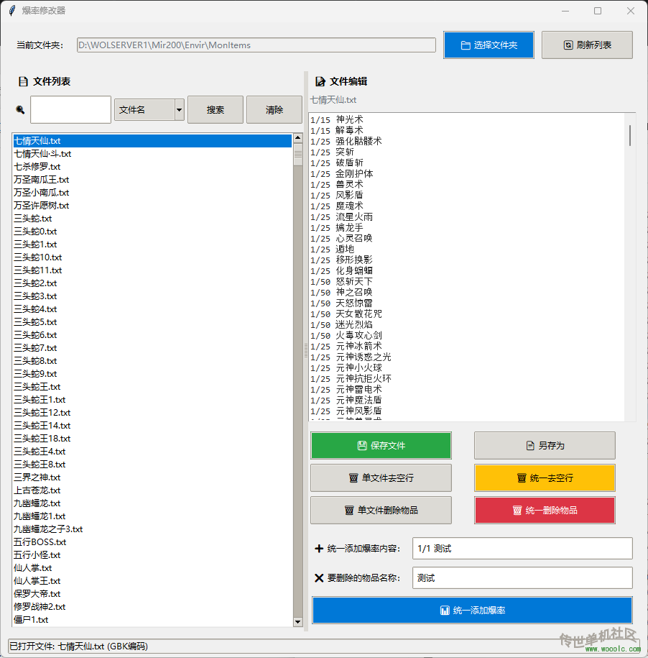The height and width of the screenshot is (658, 648).
Task: Open 五行BOSS.txt from the file list
Action: (x=40, y=542)
